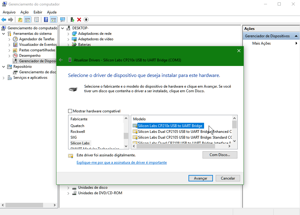Image resolution: width=300 pixels, height=215 pixels.
Task: Select Silicon Labs in the Fabricante list
Action: click(x=80, y=143)
